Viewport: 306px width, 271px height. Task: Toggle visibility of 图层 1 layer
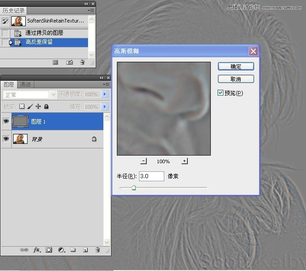tap(6, 121)
